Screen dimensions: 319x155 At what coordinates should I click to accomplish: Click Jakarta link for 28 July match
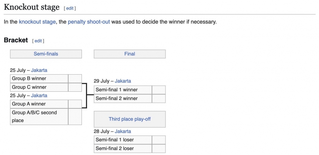pyautogui.click(x=123, y=132)
